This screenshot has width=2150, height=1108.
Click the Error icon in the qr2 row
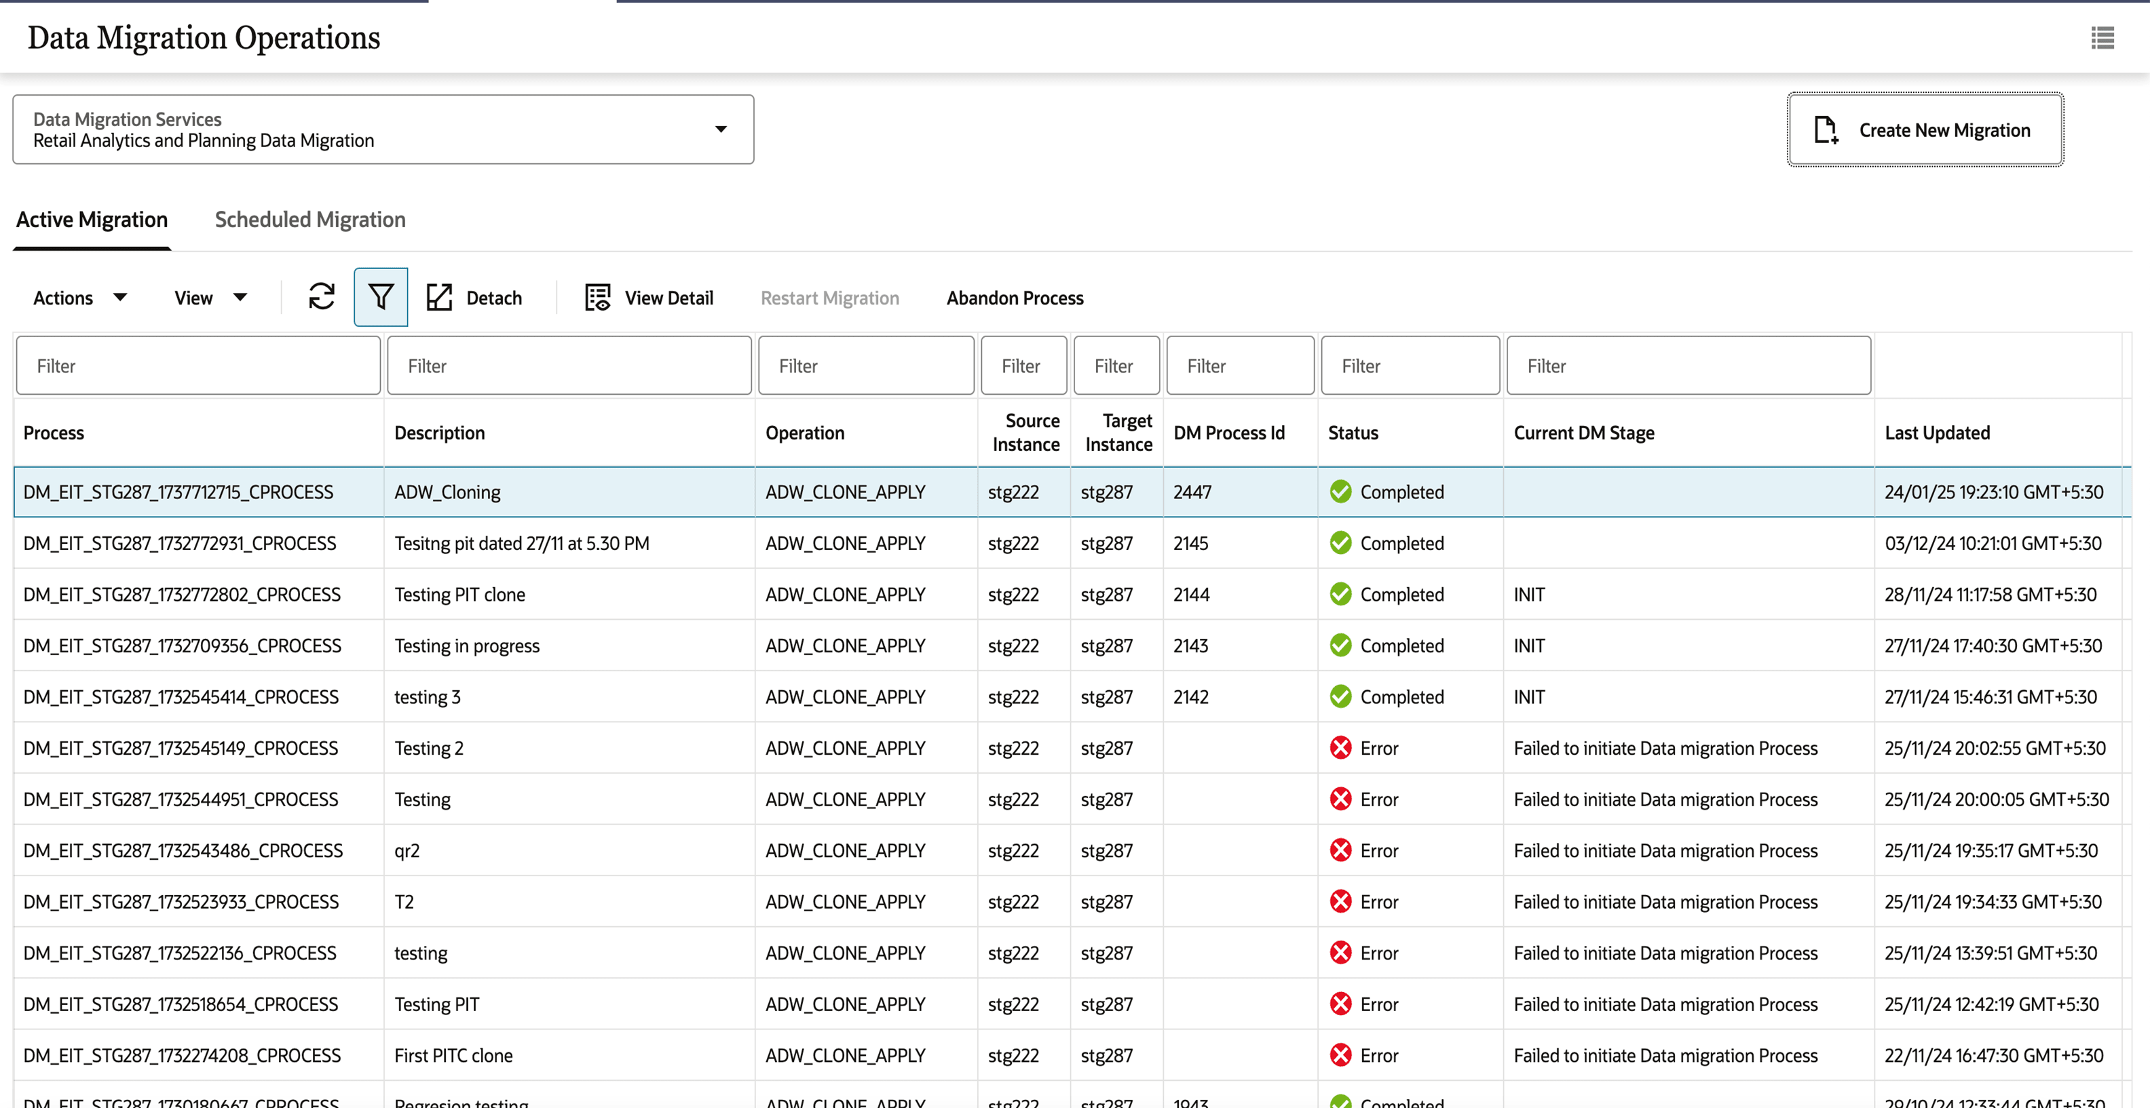click(1340, 850)
